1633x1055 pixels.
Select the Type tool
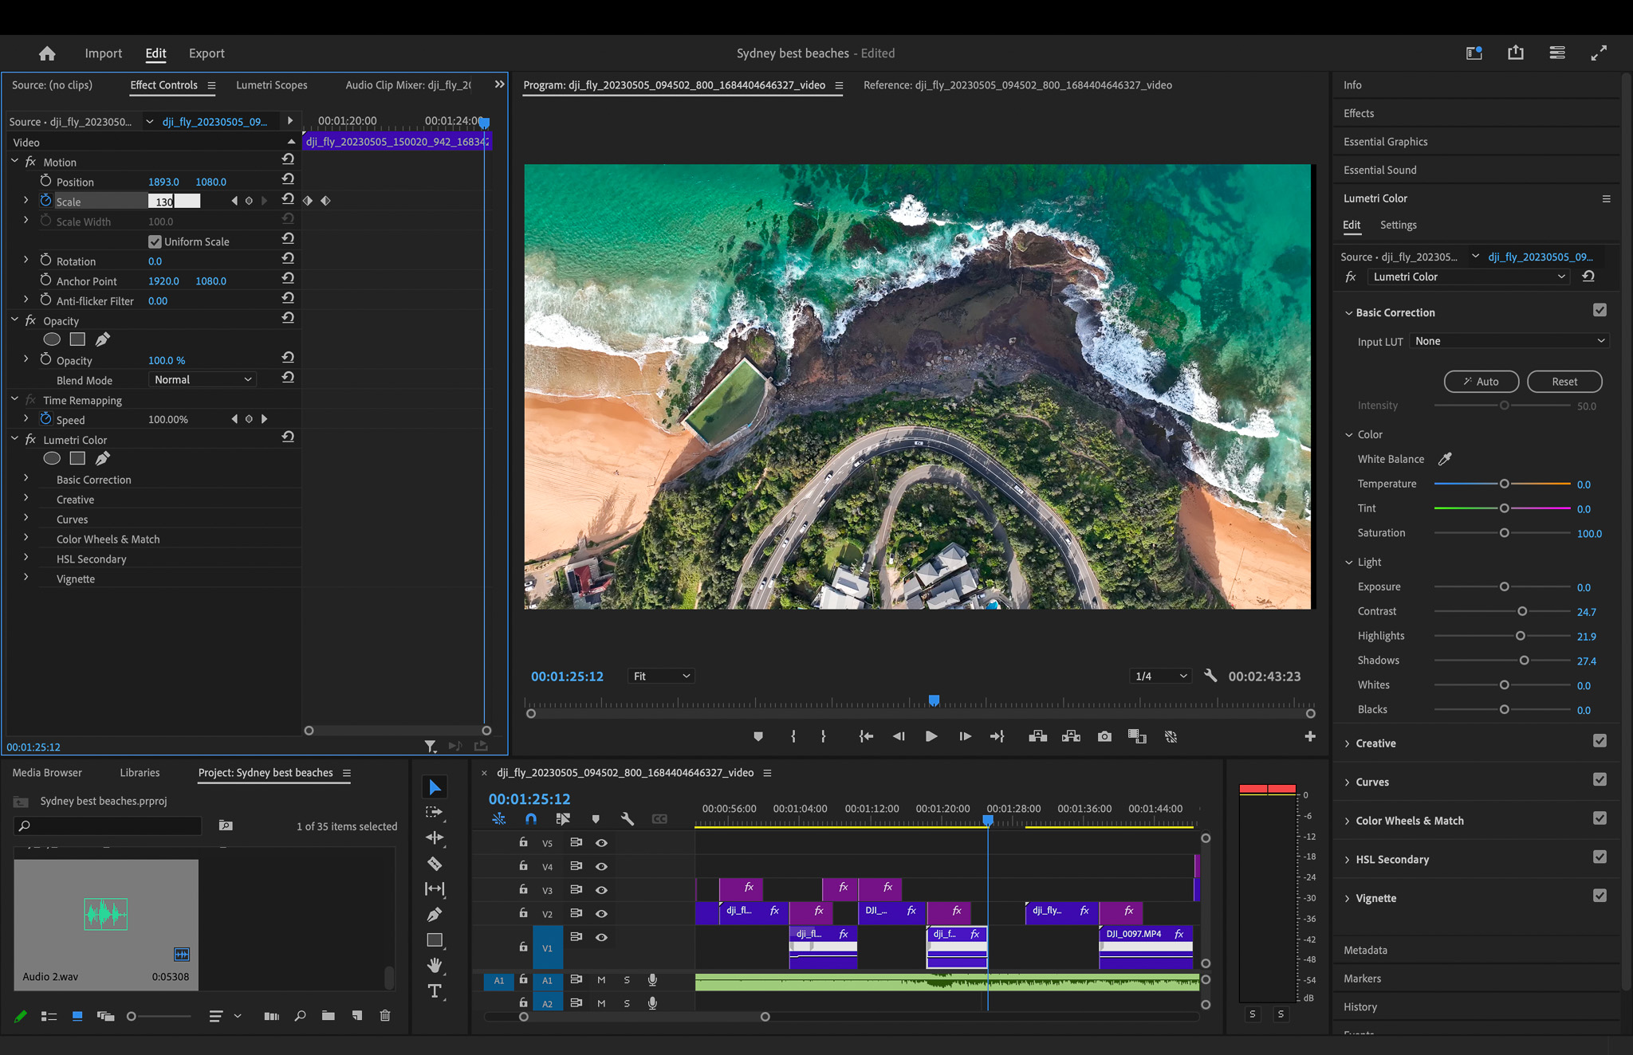[434, 991]
